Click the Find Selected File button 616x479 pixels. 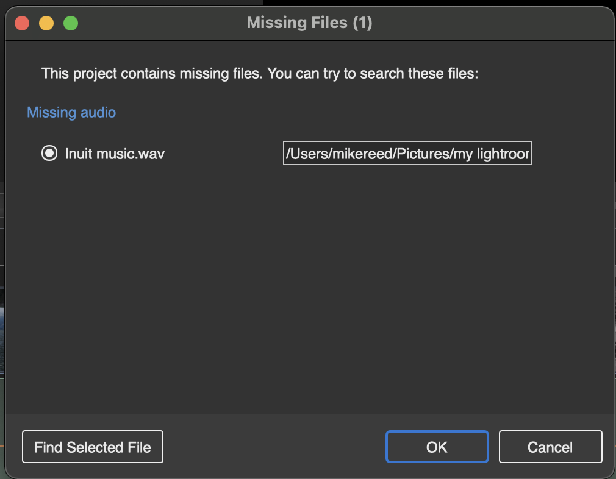(93, 447)
